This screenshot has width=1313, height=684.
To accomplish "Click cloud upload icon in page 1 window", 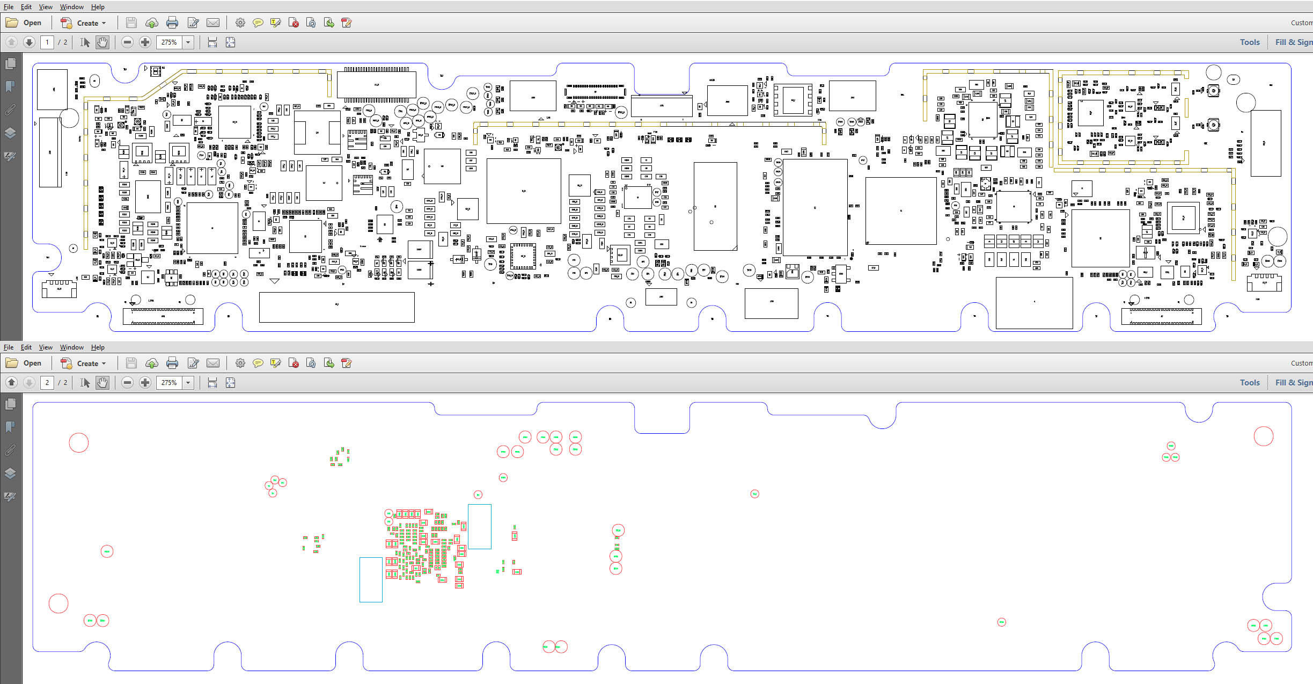I will (152, 23).
